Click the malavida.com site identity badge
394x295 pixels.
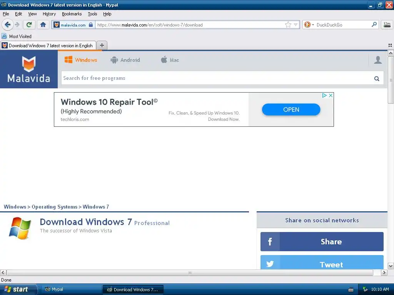[x=73, y=25]
